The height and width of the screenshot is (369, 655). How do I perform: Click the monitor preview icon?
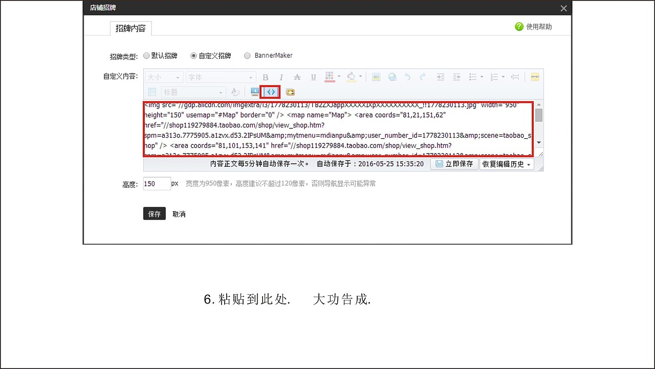pos(255,92)
